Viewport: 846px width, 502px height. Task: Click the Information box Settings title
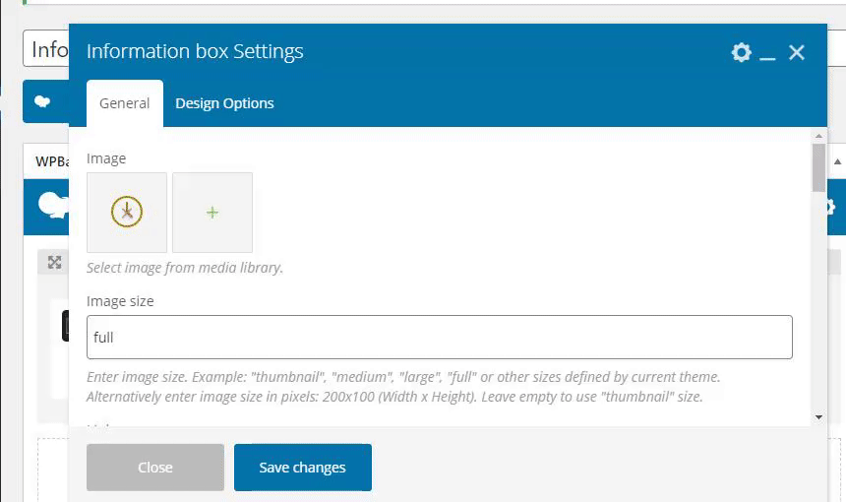click(195, 51)
